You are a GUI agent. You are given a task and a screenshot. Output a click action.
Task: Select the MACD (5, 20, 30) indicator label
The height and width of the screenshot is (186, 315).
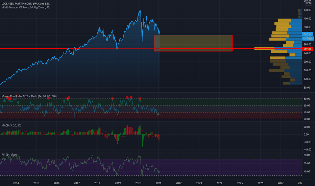point(11,125)
